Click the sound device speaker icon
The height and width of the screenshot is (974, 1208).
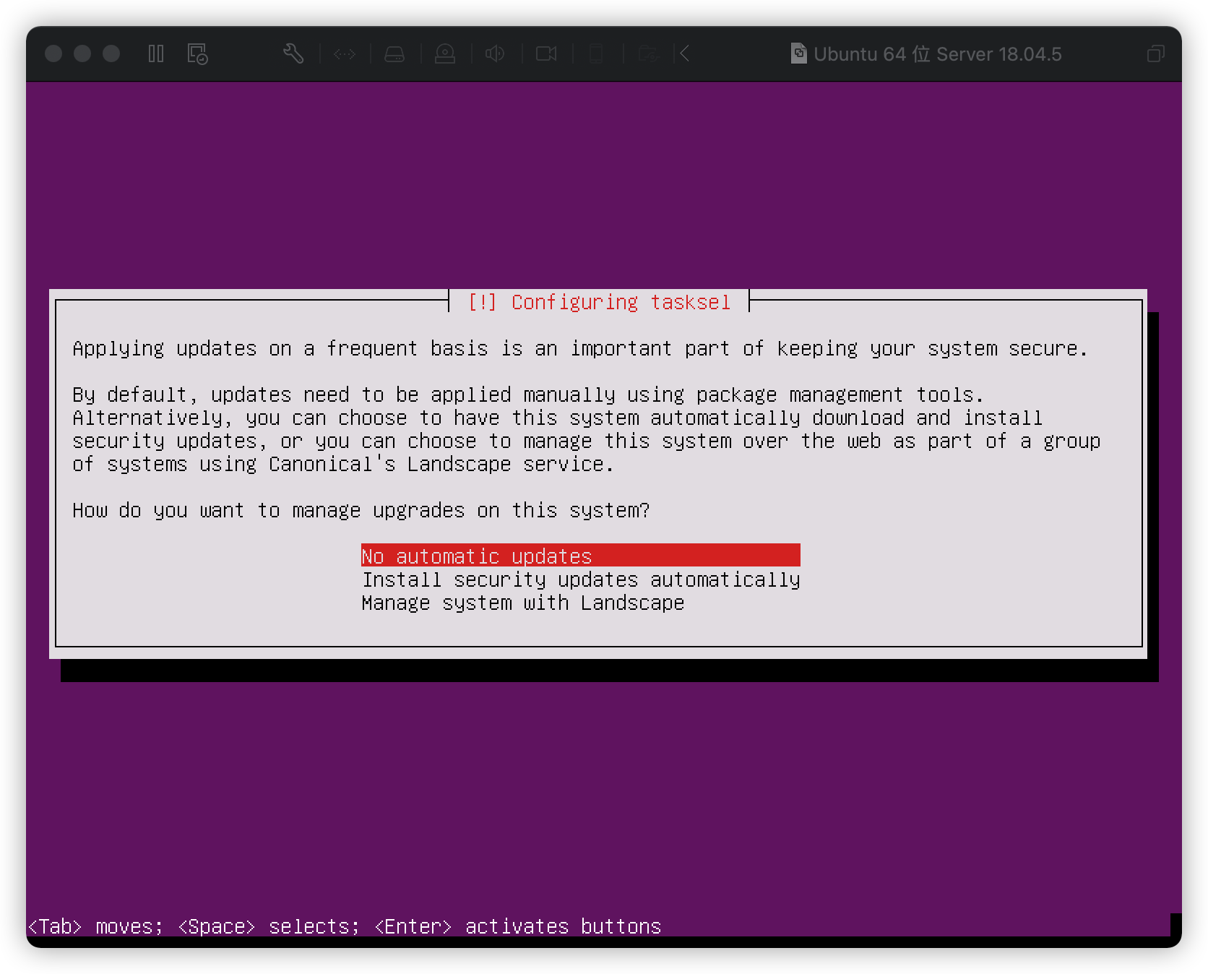point(495,53)
